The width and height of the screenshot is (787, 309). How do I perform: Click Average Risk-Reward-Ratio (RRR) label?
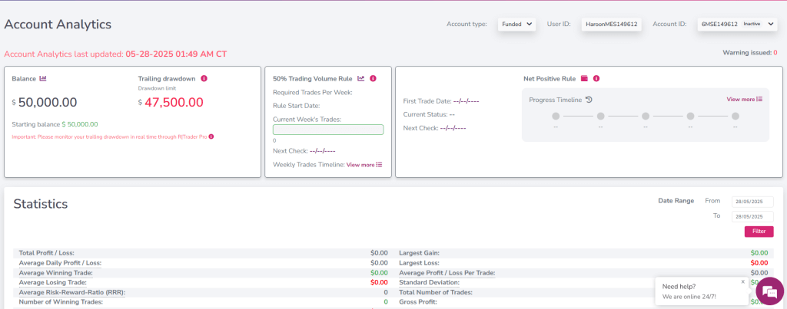pyautogui.click(x=72, y=292)
